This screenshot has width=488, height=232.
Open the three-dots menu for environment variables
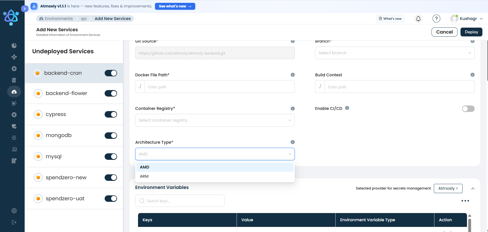coord(465,201)
